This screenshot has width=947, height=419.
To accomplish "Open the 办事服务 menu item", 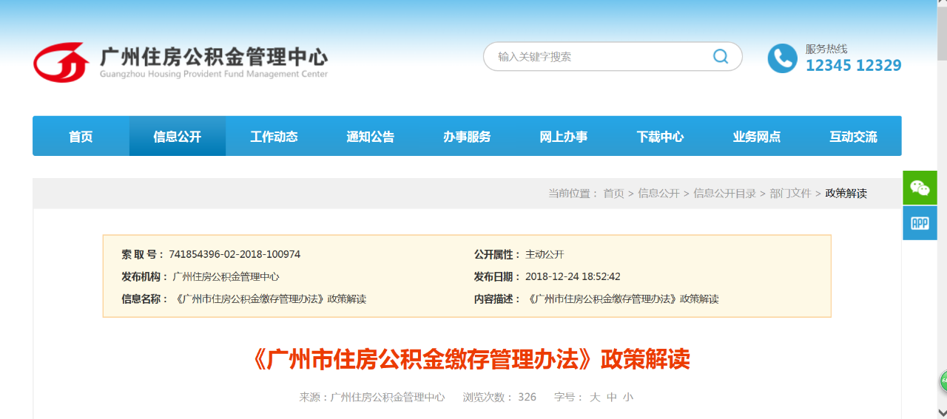I will [467, 137].
